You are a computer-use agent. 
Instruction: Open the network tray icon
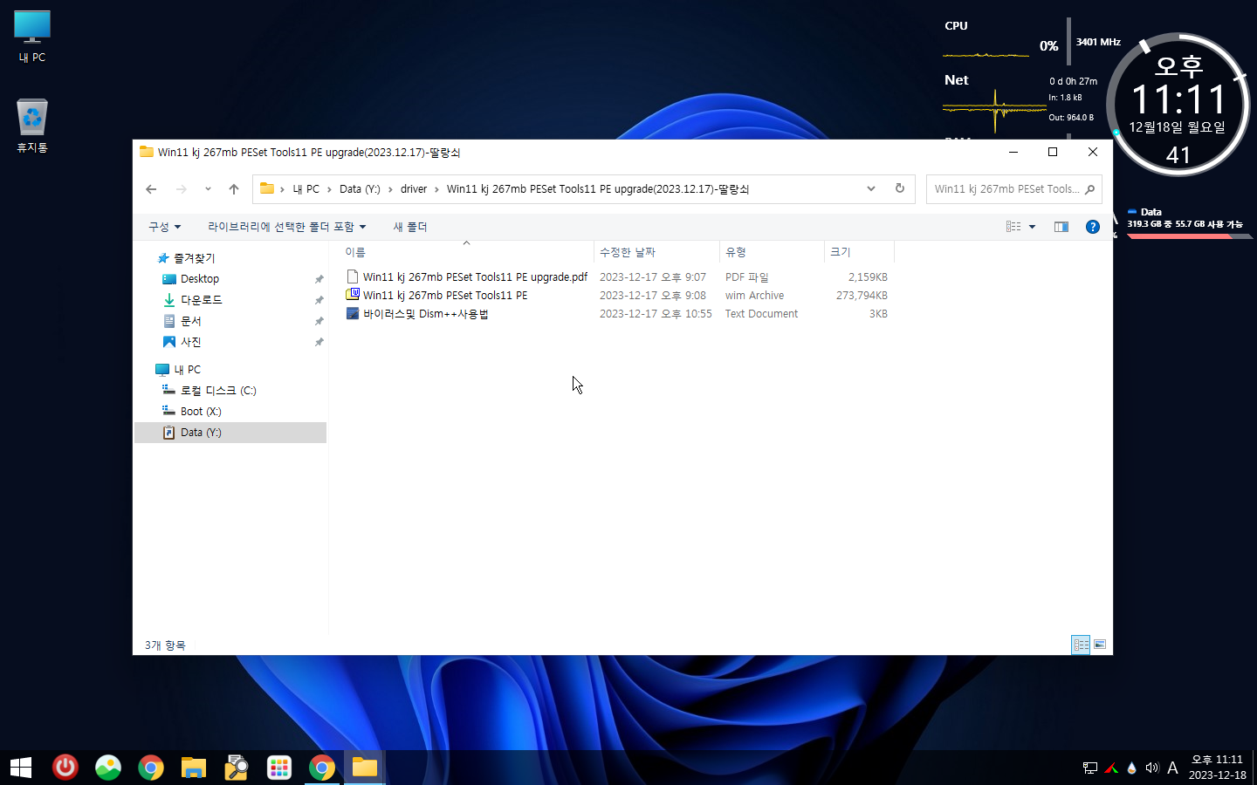1090,768
